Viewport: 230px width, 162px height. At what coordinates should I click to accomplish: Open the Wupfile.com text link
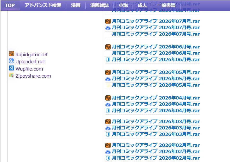(29, 69)
